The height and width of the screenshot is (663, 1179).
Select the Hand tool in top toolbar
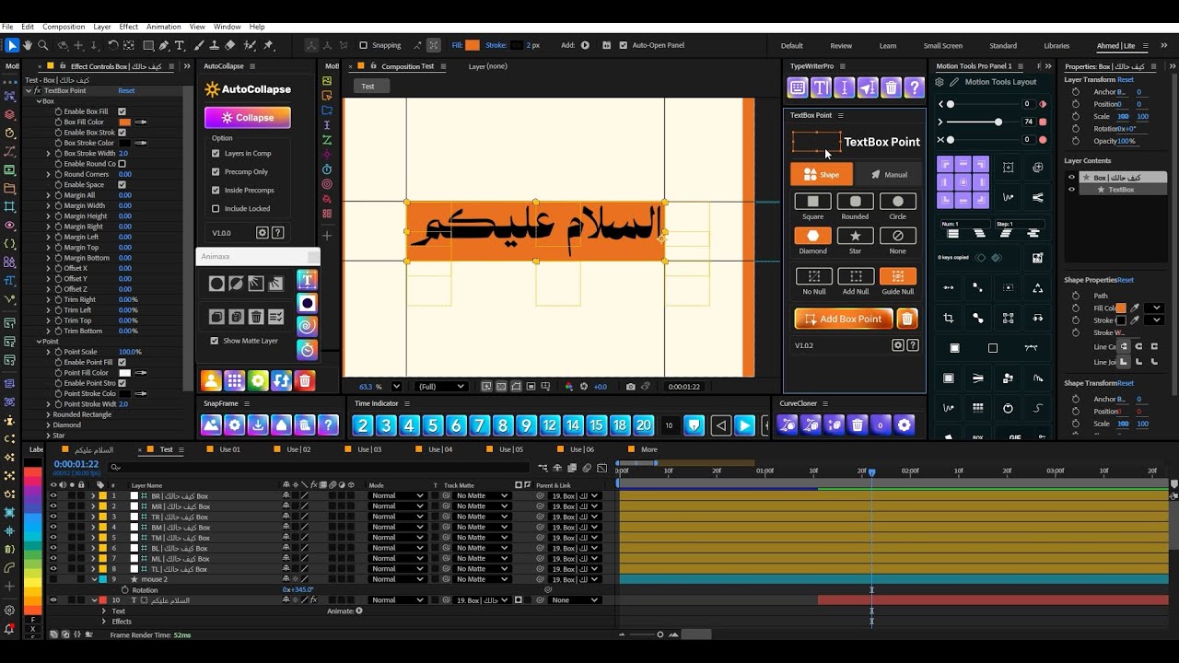pos(28,45)
